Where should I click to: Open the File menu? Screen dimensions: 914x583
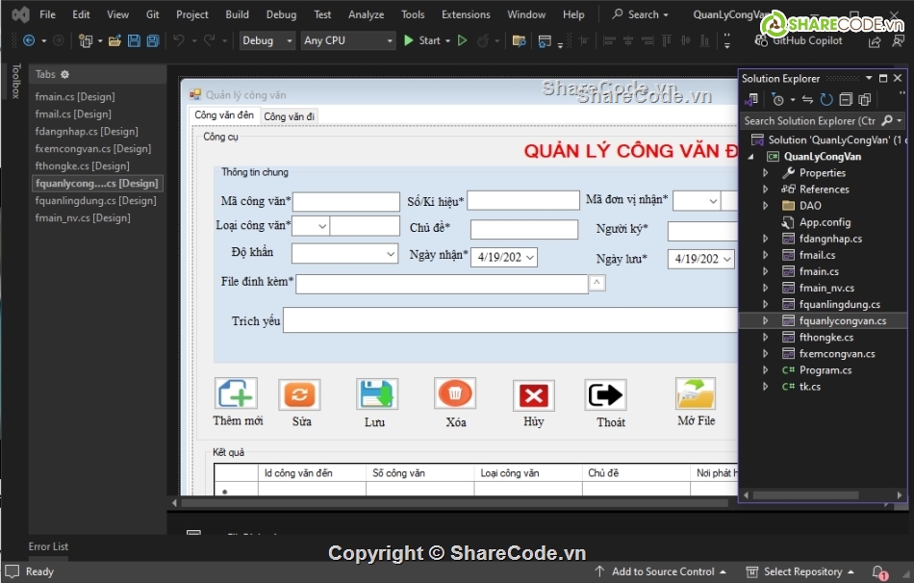coord(47,14)
